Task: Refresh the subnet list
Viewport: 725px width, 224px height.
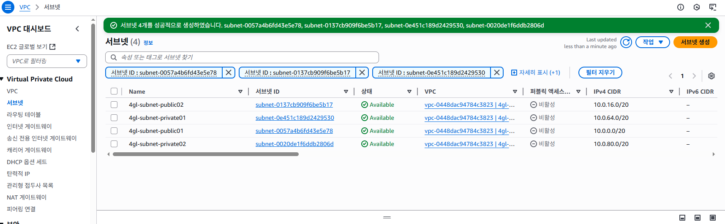Action: [626, 42]
